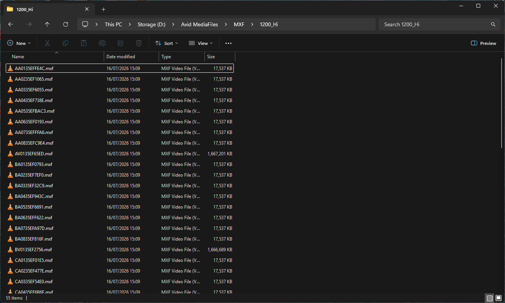The image size is (505, 303).
Task: Open the View dropdown menu
Action: click(x=201, y=43)
